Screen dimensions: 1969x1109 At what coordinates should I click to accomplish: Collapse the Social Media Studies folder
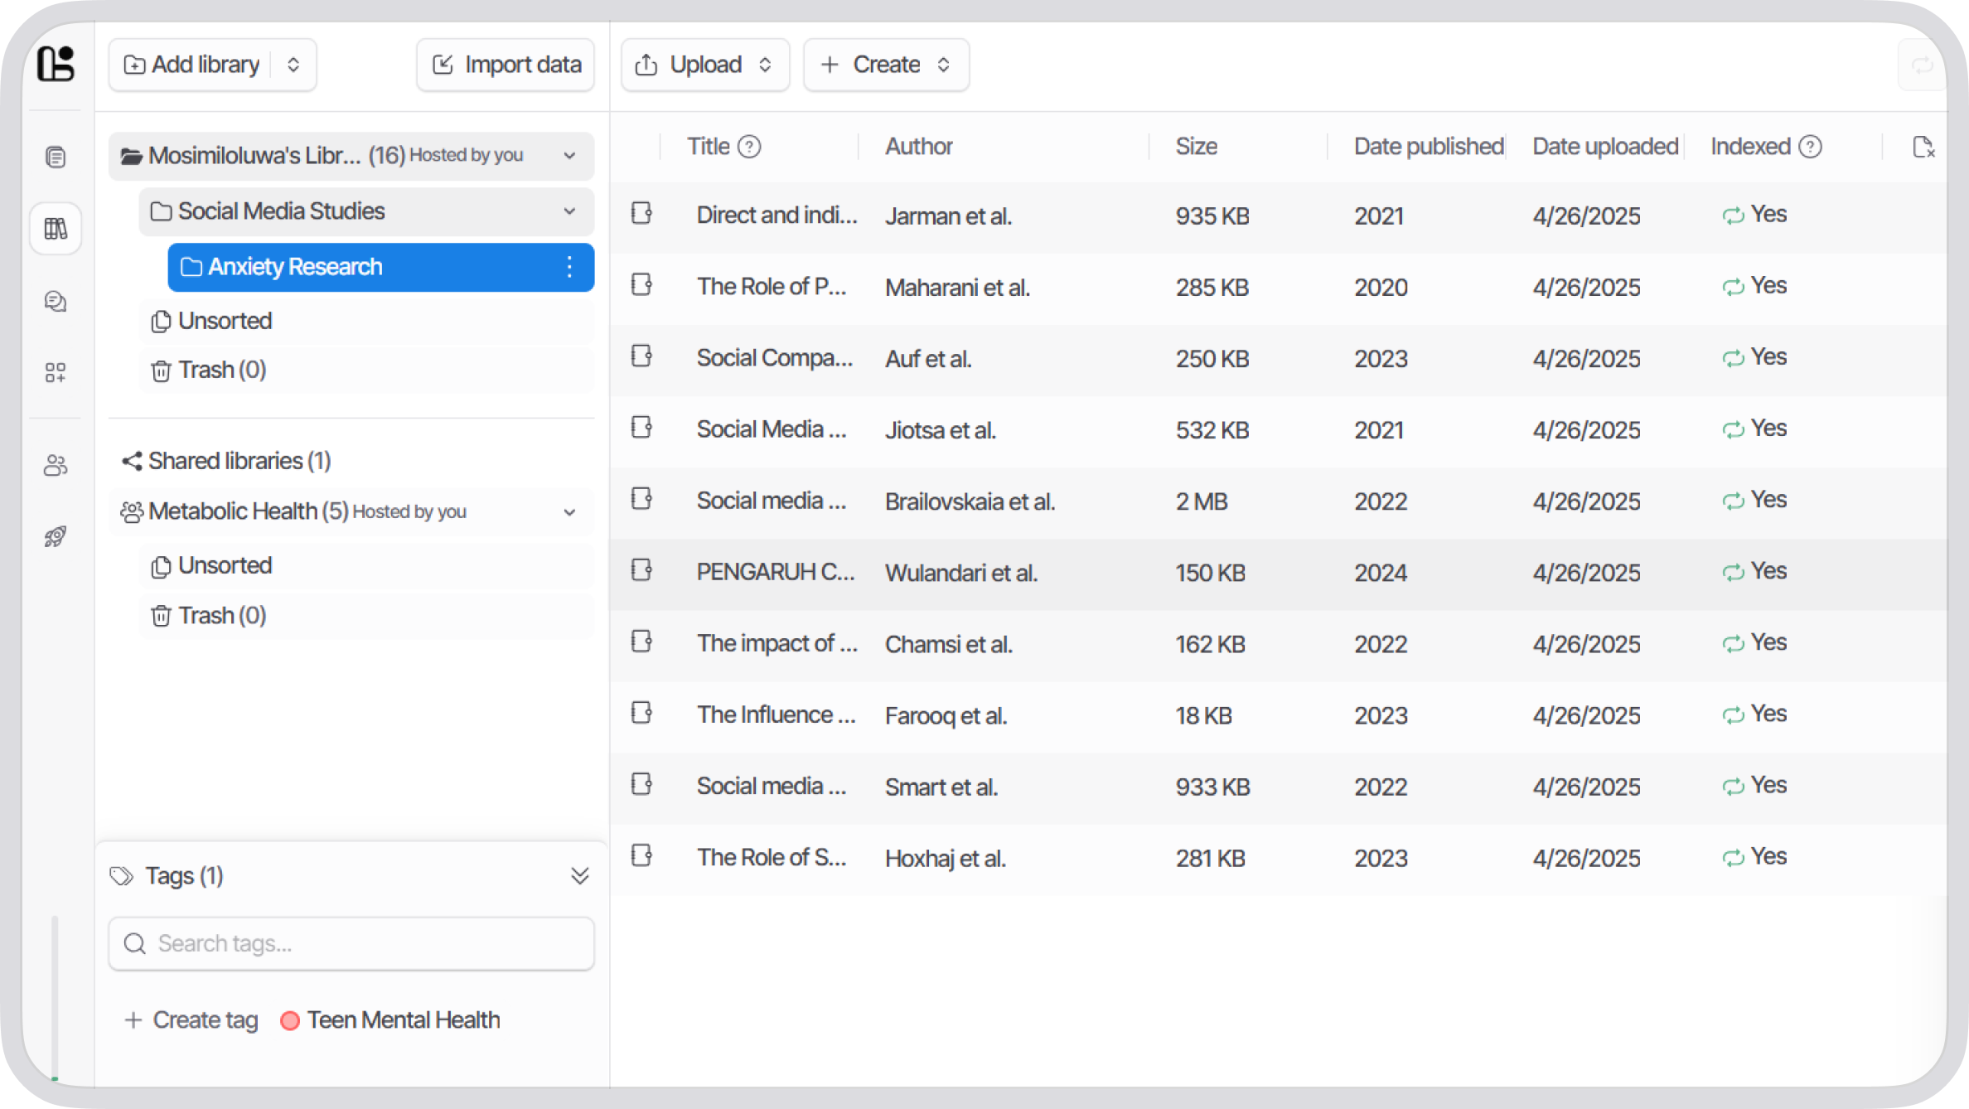(569, 211)
